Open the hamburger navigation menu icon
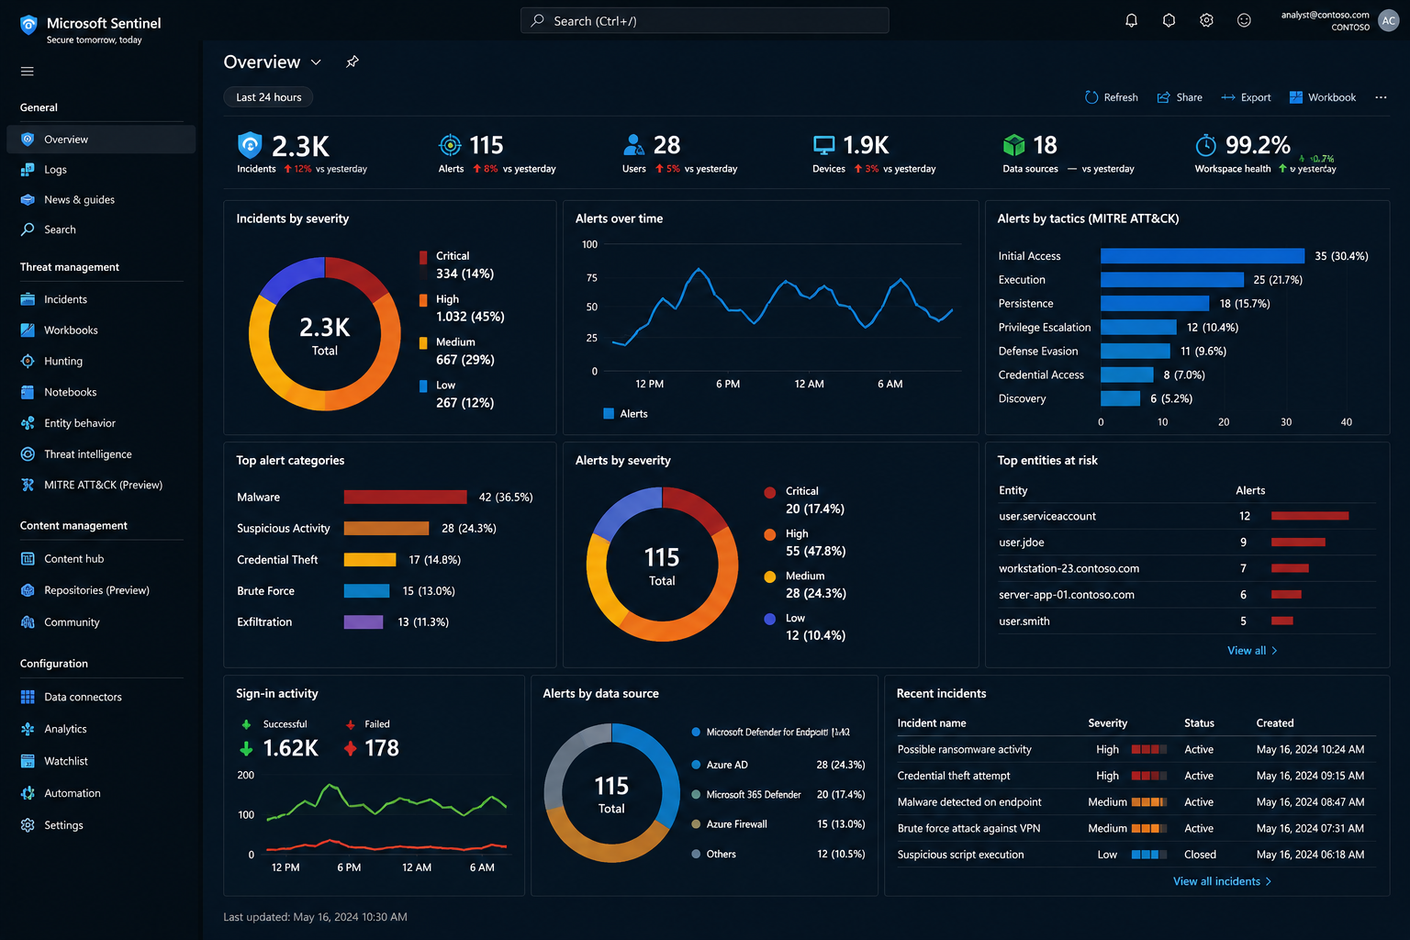The width and height of the screenshot is (1410, 940). point(28,72)
